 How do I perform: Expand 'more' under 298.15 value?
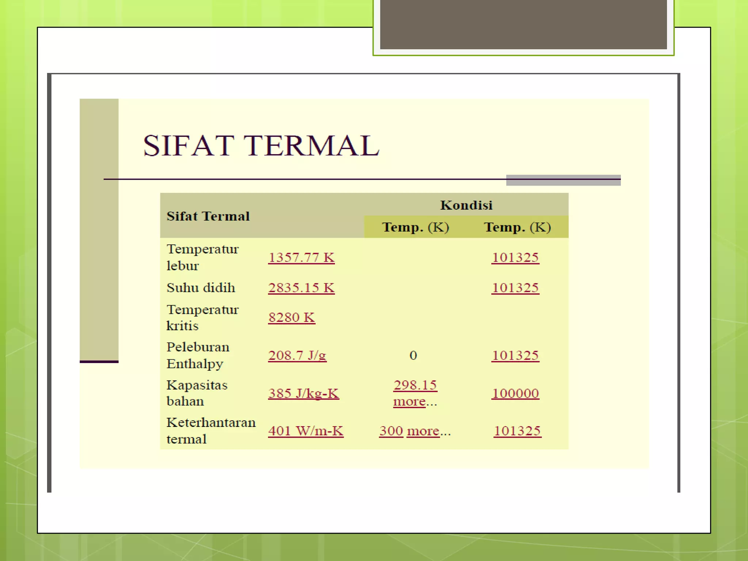409,402
